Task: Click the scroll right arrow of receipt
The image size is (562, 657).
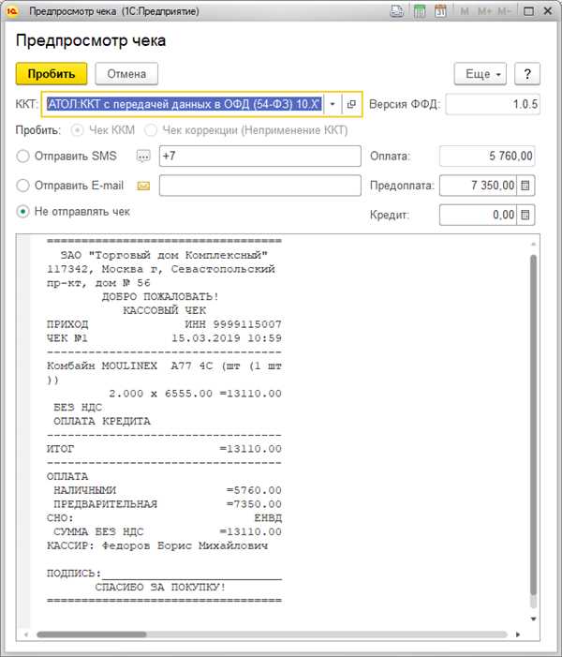Action: coord(518,635)
